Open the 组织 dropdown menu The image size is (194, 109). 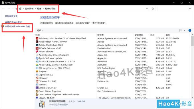click(40, 30)
